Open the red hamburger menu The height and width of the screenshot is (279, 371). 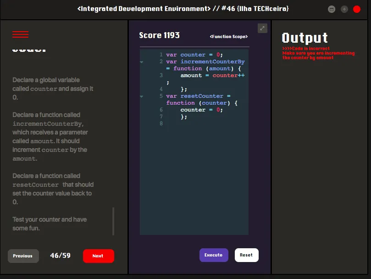point(20,34)
